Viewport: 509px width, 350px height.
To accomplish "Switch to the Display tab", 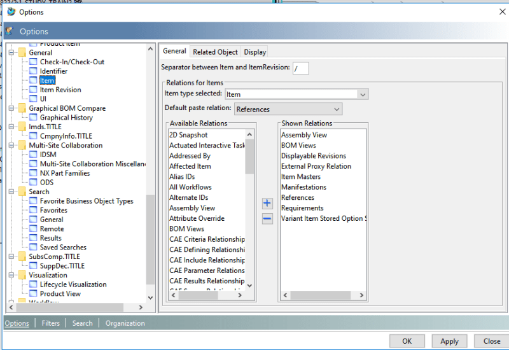I will click(255, 52).
